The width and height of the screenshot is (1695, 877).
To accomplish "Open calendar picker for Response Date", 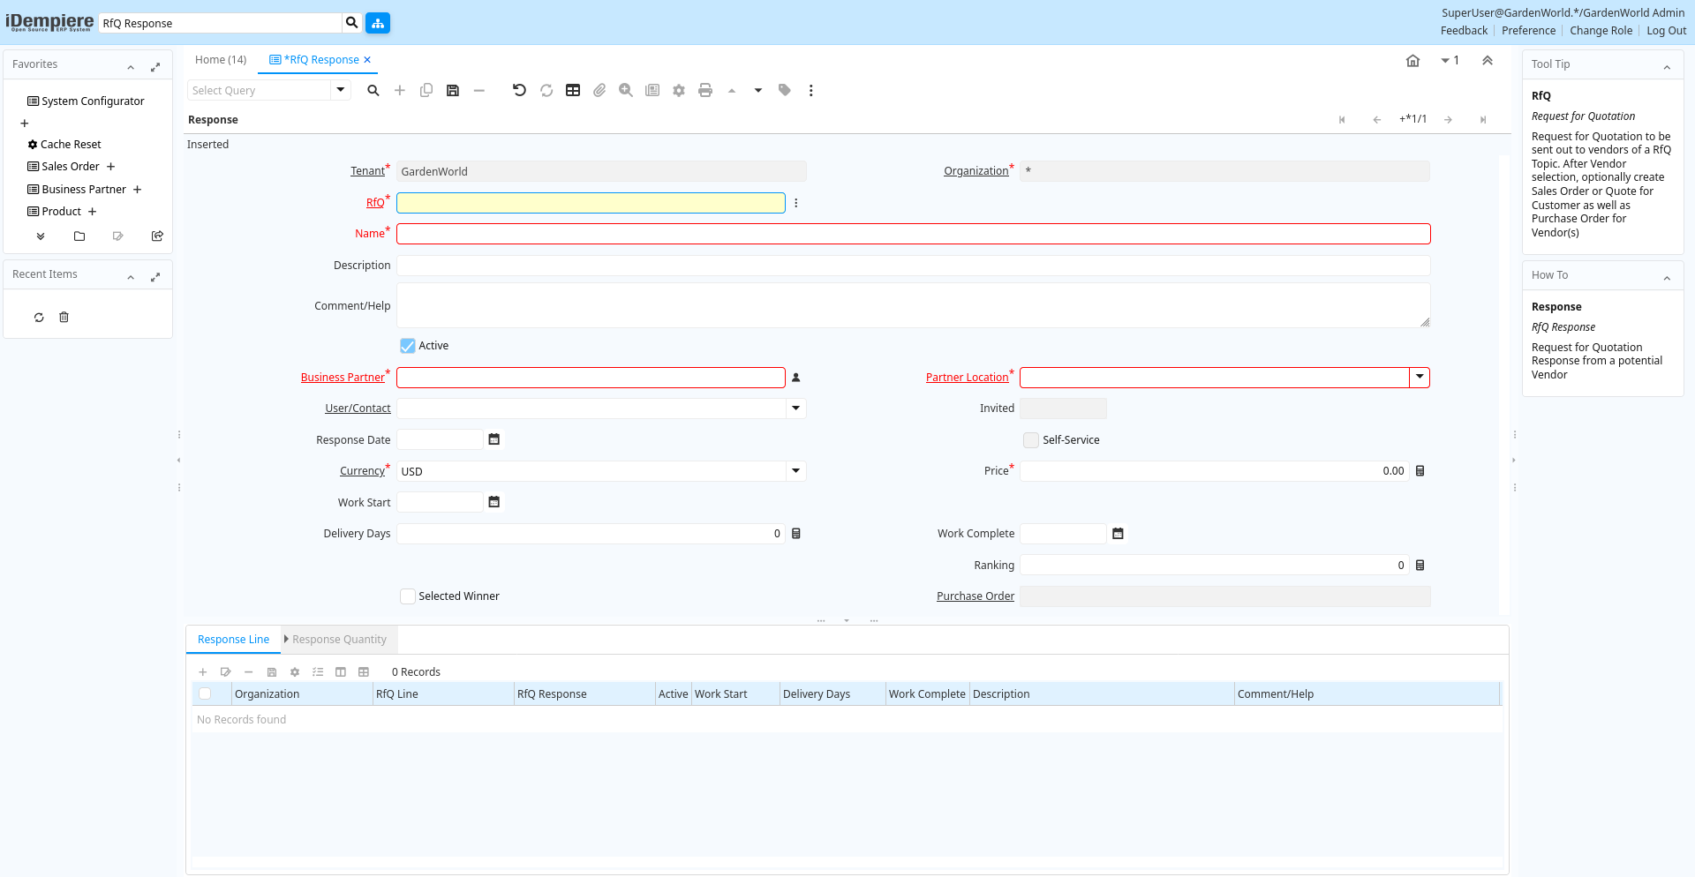I will click(494, 439).
